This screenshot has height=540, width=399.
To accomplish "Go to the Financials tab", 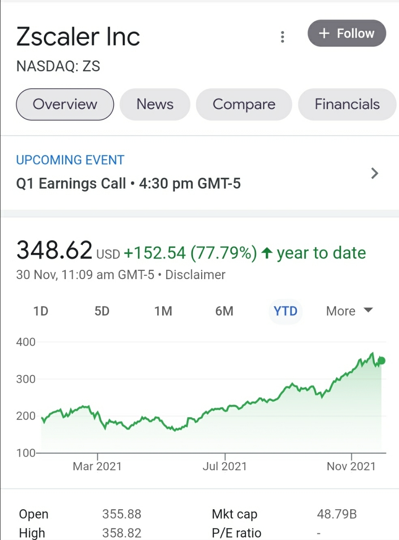I will (x=347, y=104).
